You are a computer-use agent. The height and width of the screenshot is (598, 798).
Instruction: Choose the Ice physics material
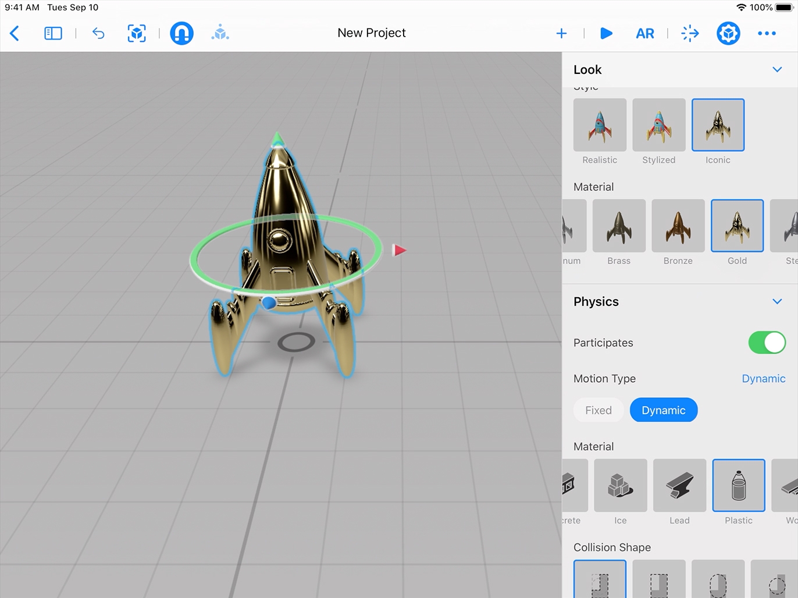click(x=621, y=485)
